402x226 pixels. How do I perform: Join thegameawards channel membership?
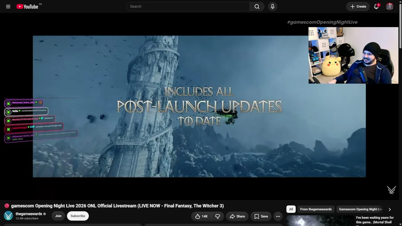point(58,216)
